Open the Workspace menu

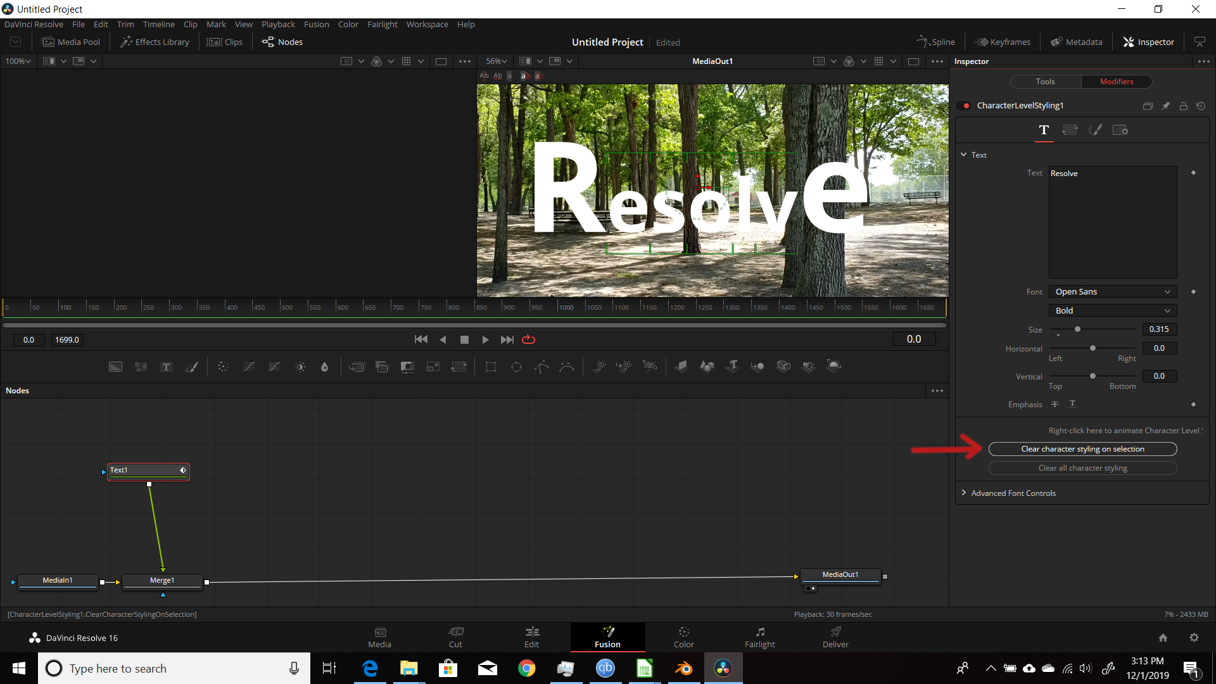coord(427,24)
